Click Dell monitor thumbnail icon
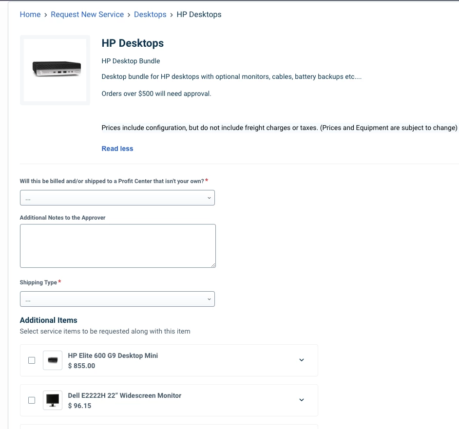Viewport: 459px width, 429px height. (53, 400)
